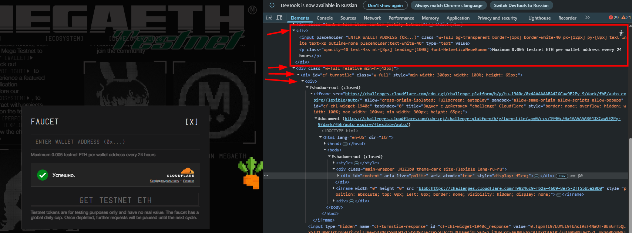The width and height of the screenshot is (632, 233).
Task: Select the closing </iframe> tag line
Action: tap(323, 220)
